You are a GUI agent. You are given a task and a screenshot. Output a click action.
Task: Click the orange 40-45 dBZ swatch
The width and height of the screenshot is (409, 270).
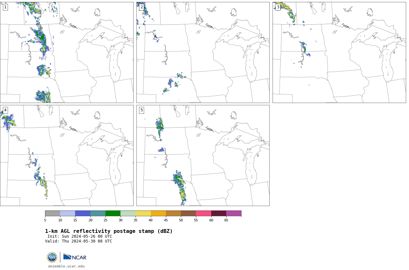point(158,213)
